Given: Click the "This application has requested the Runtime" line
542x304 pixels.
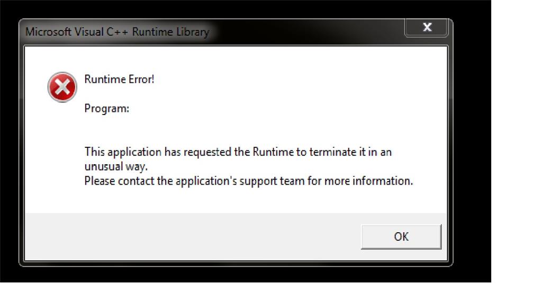Looking at the screenshot, I should point(238,151).
